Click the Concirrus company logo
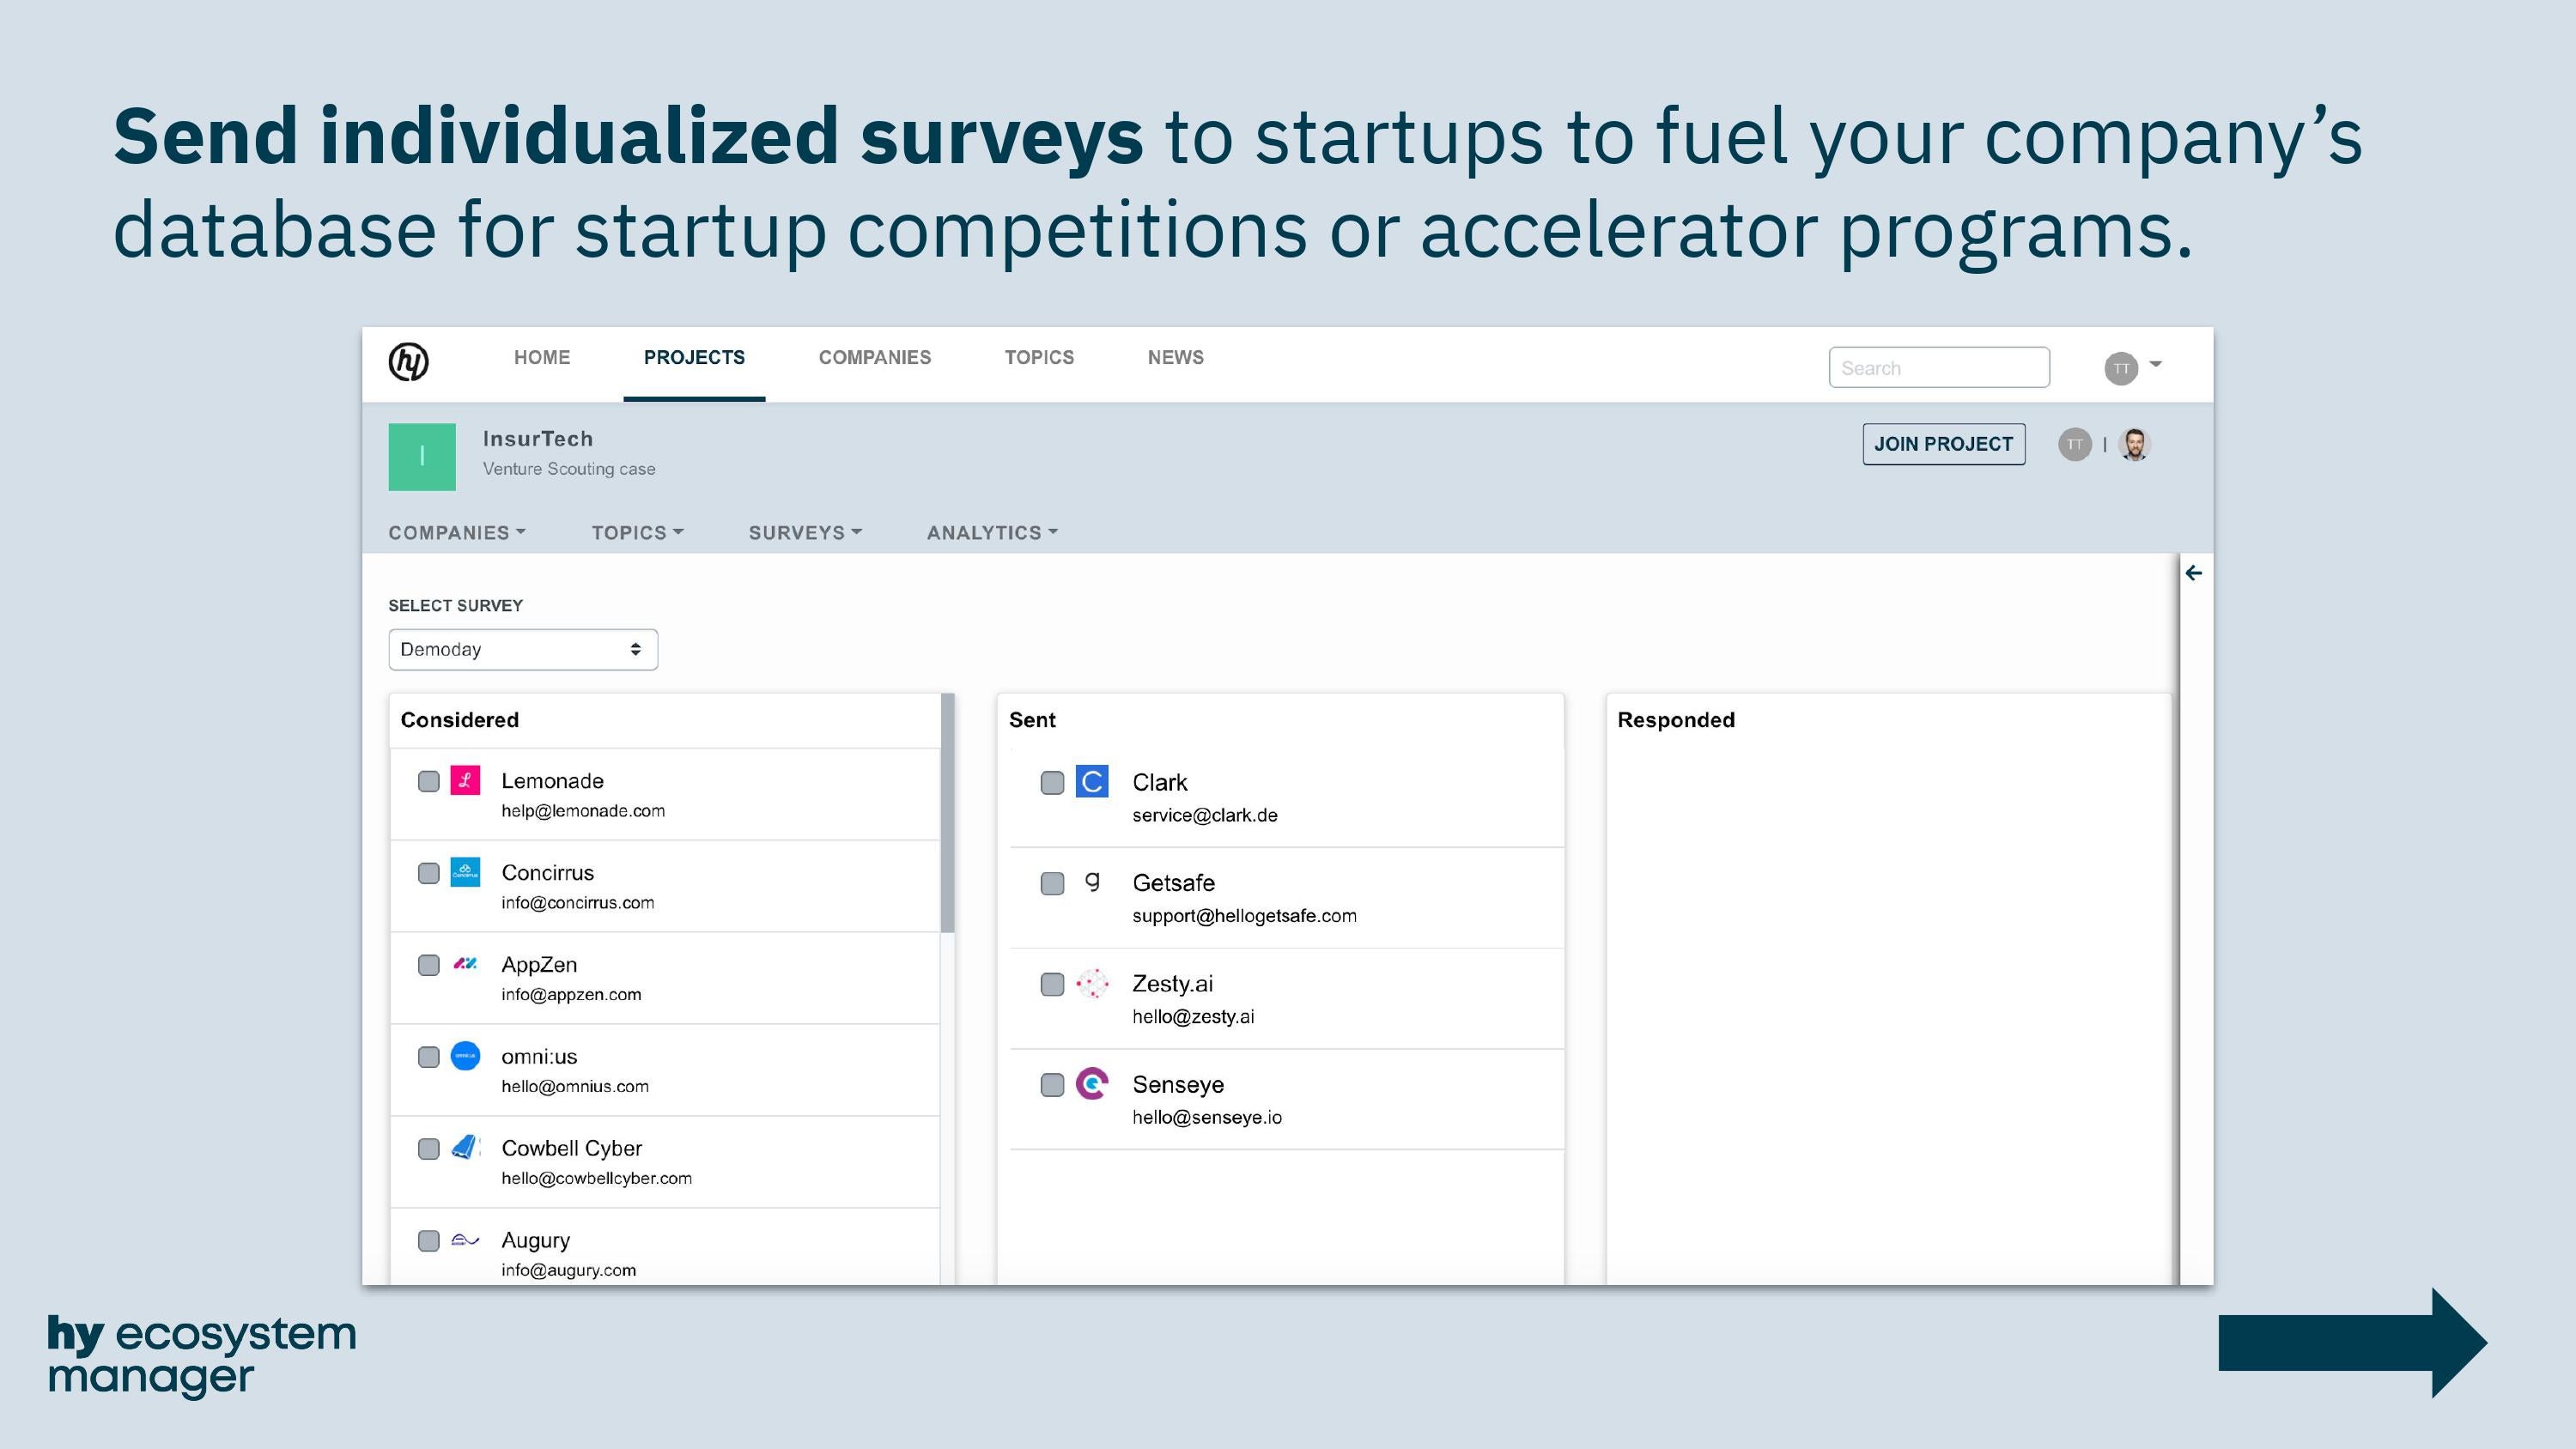The image size is (2576, 1449). point(465,872)
